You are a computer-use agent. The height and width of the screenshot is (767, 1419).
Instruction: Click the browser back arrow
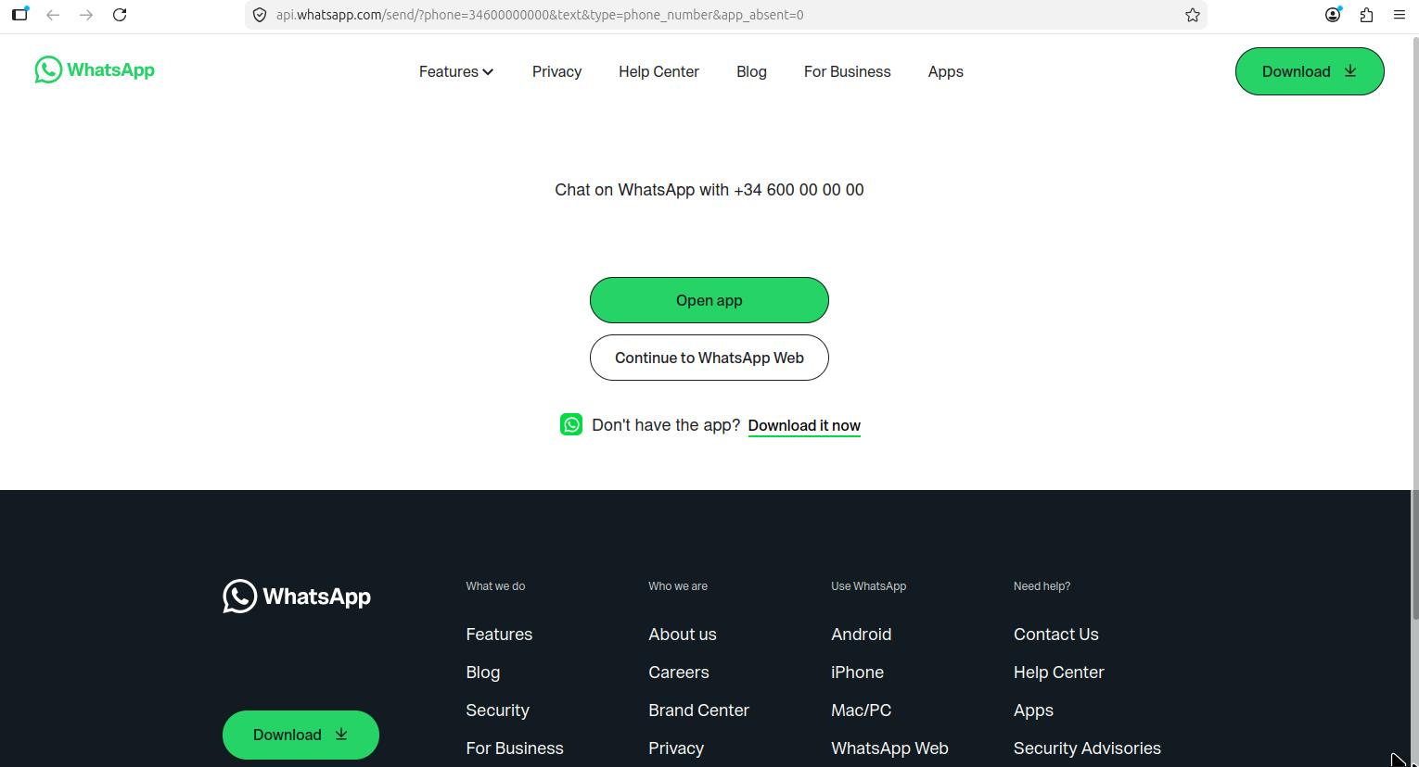pyautogui.click(x=53, y=15)
